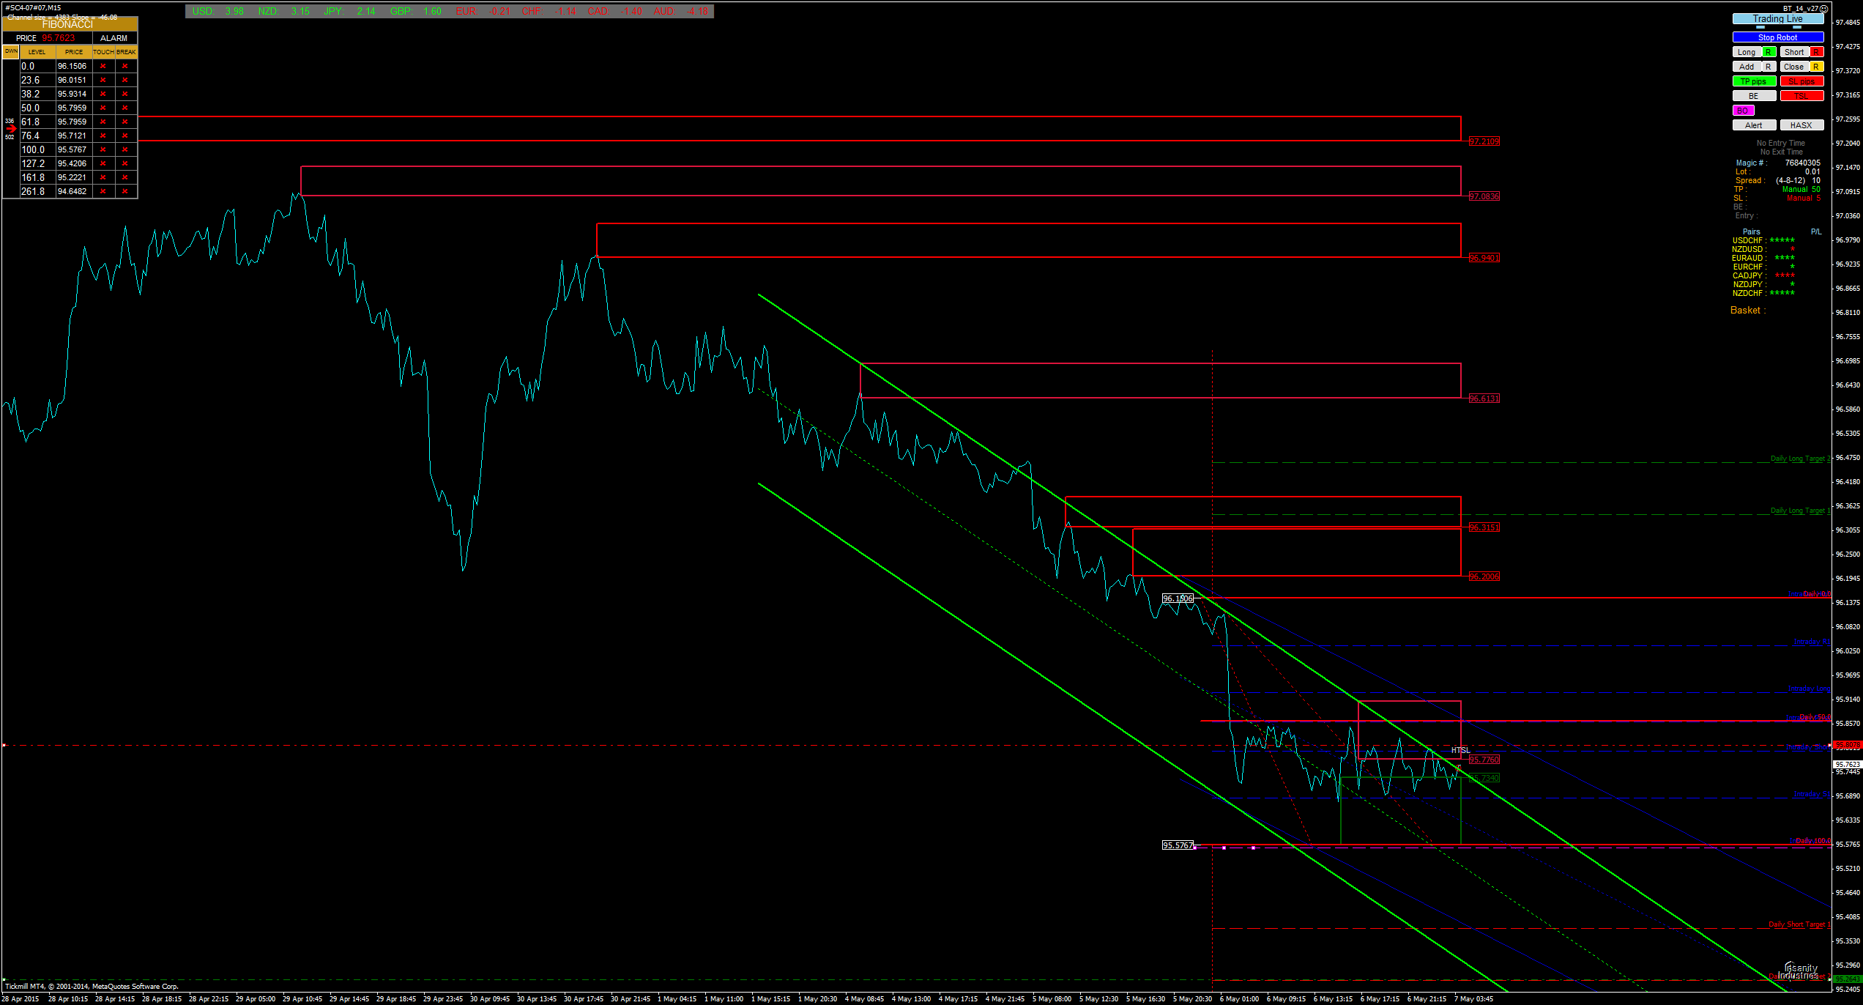
Task: Toggle BREAK alarm for the 38.2 level
Action: tap(125, 94)
